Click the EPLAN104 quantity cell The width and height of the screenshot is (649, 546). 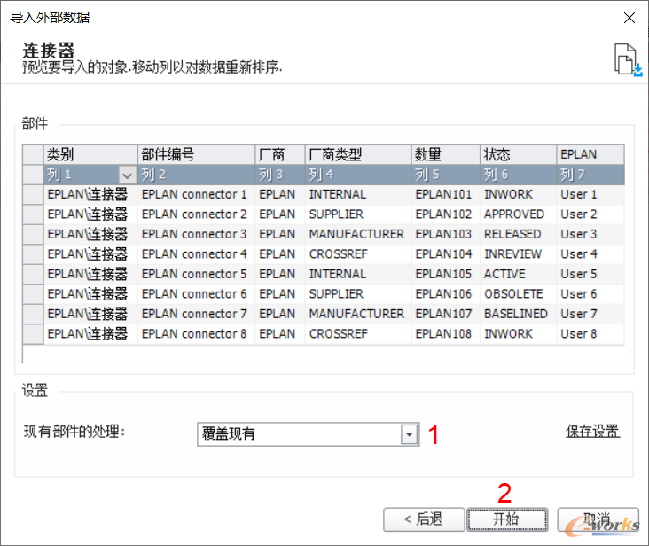446,254
